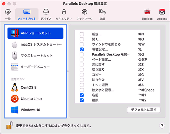The width and height of the screenshot is (170, 134).
Task: Open the デバイス tab
Action: (46, 15)
